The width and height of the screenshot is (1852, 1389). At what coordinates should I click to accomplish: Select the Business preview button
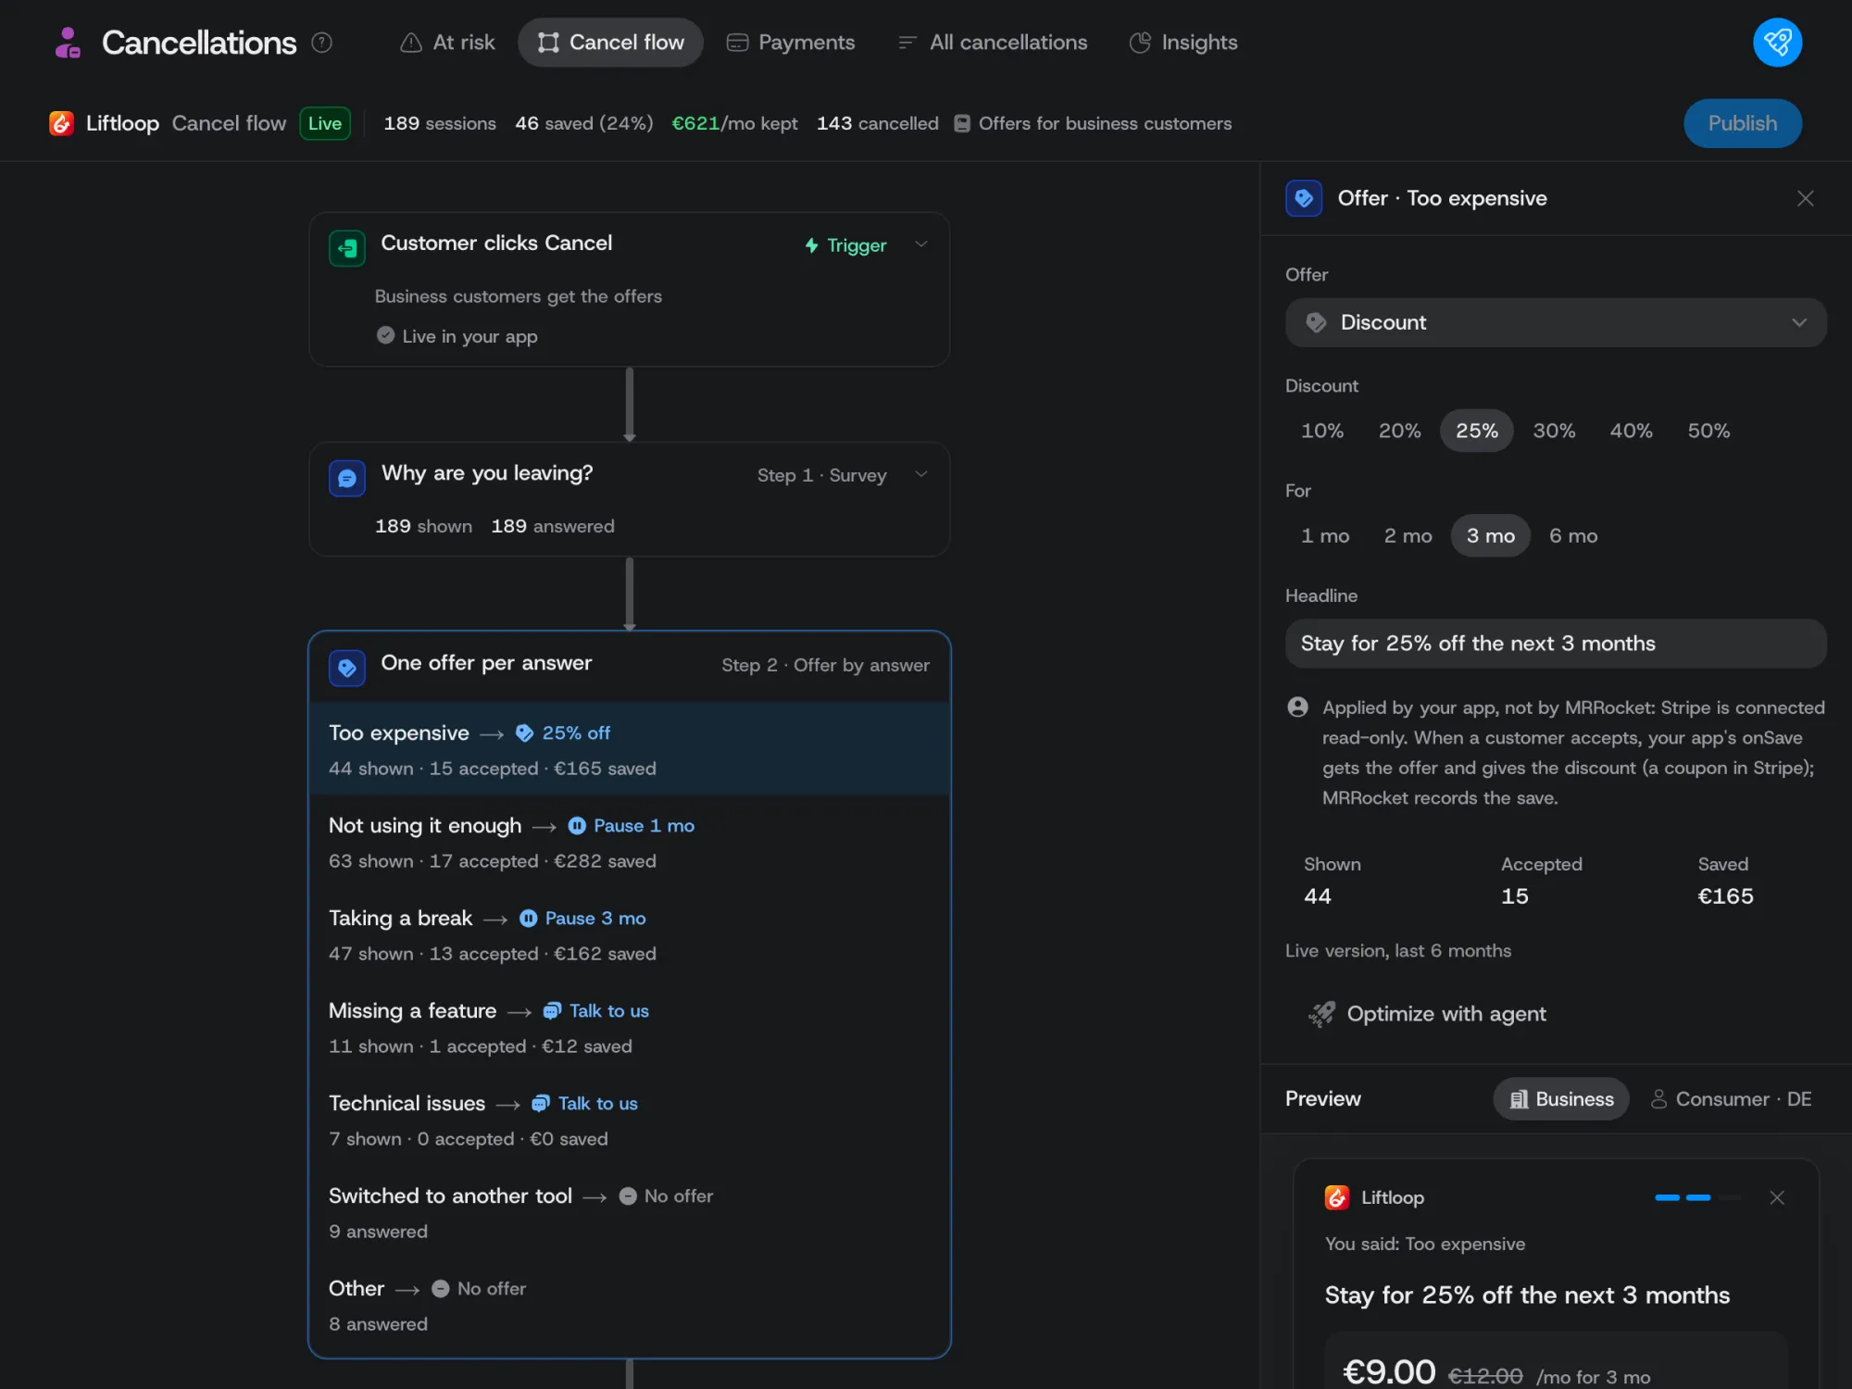tap(1561, 1098)
